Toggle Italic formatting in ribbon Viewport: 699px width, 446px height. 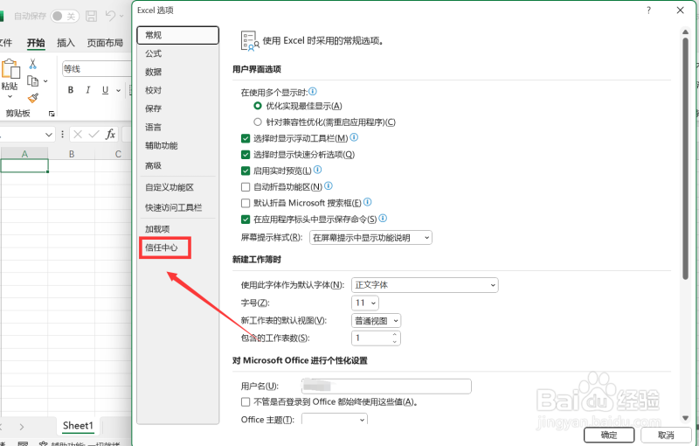[88, 90]
